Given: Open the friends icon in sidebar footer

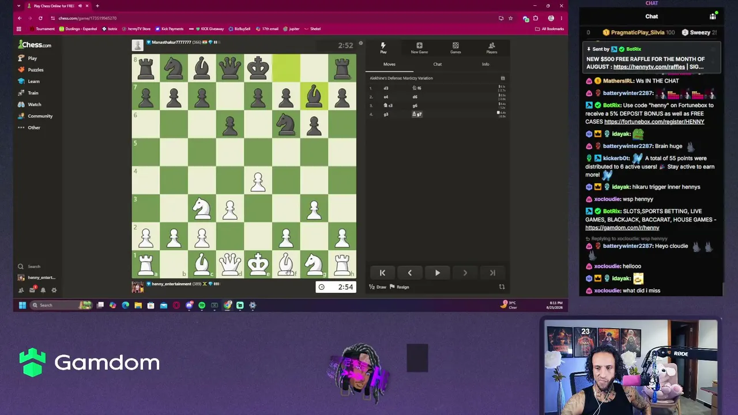Looking at the screenshot, I should coord(21,290).
